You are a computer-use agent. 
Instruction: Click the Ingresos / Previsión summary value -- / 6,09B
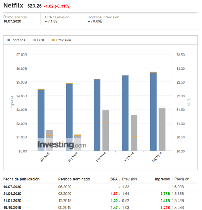(x=95, y=21)
